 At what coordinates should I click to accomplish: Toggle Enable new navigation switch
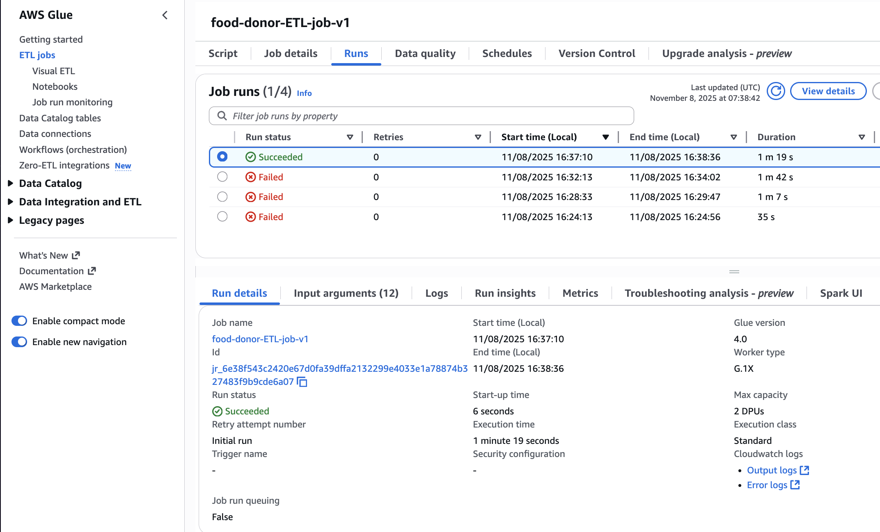[19, 342]
